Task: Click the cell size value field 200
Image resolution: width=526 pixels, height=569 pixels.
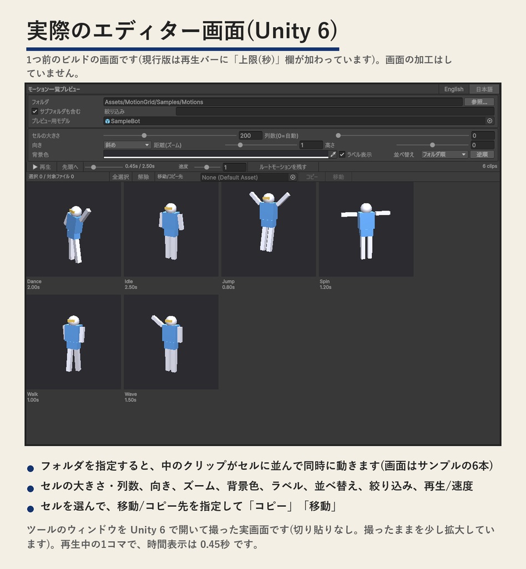Action: [250, 136]
